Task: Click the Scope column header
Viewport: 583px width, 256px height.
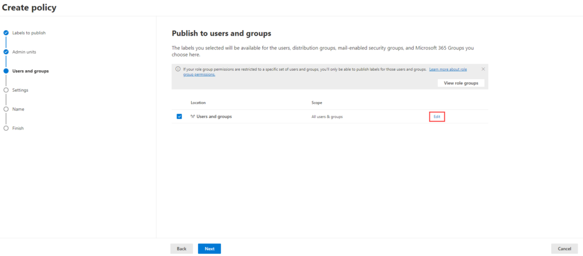Action: 317,103
